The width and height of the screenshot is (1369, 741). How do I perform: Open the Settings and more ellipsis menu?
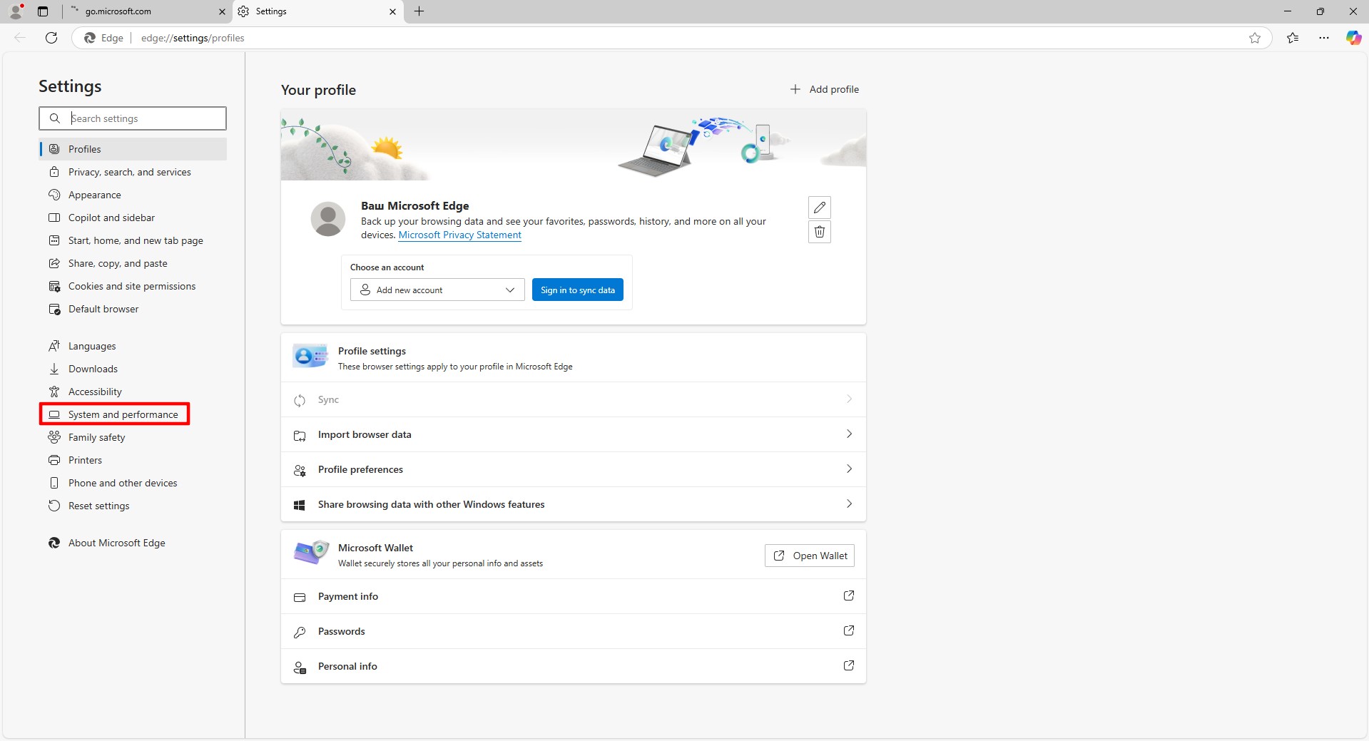pos(1323,38)
